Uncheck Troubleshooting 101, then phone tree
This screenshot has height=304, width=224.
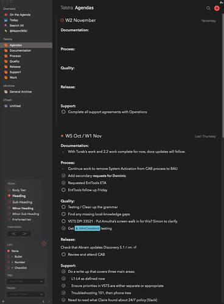[x=63, y=293]
